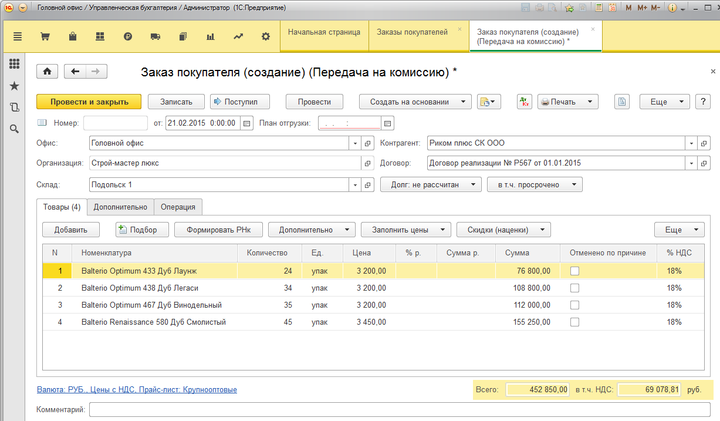
Task: Add to favorites using title bar star
Action: [569, 8]
